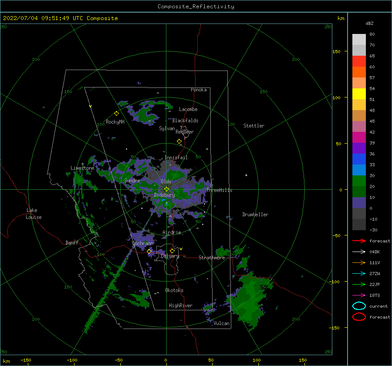Click the -30 dBZ dark gray swatch
The width and height of the screenshot is (392, 366).
pyautogui.click(x=359, y=225)
